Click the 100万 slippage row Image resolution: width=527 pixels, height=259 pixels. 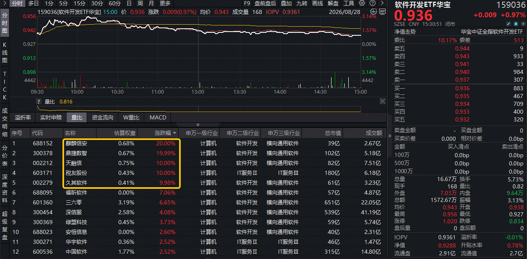pos(458,155)
